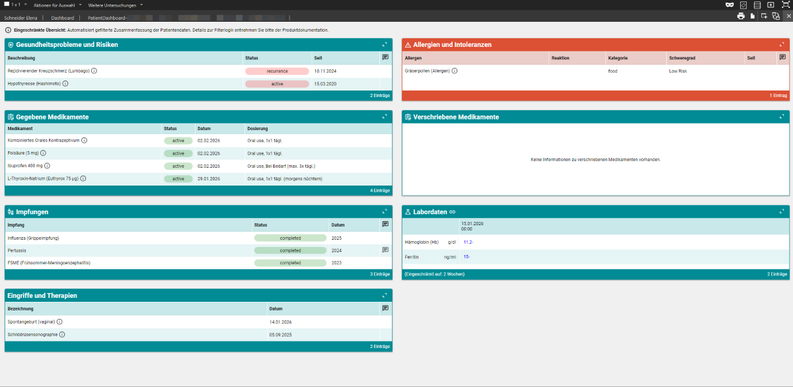The image size is (793, 387).
Task: Expand the Impfungen panel
Action: click(x=385, y=212)
